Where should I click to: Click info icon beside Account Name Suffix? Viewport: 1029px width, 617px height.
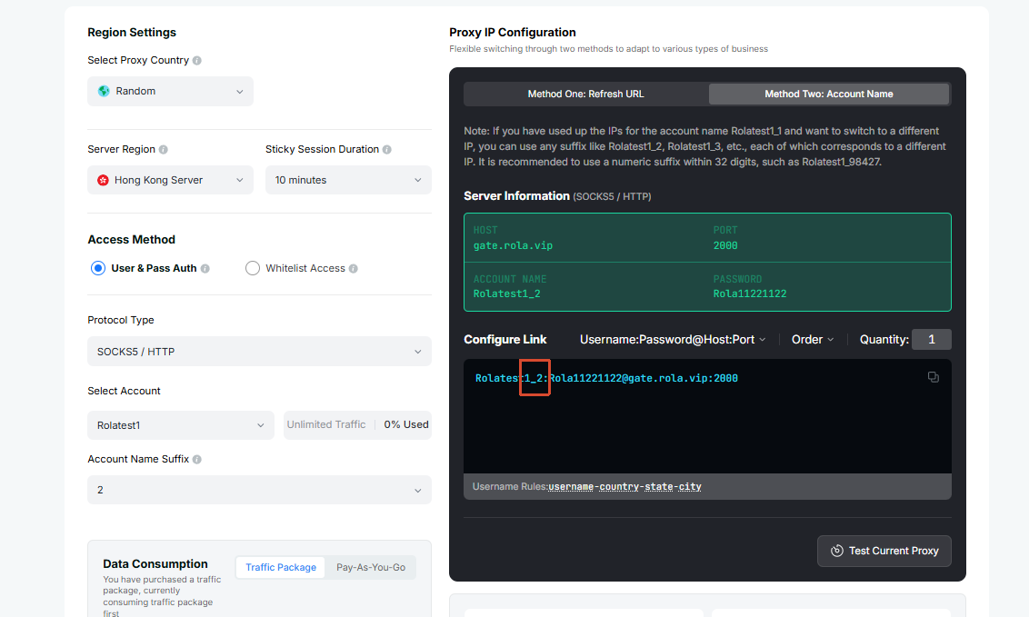coord(197,460)
